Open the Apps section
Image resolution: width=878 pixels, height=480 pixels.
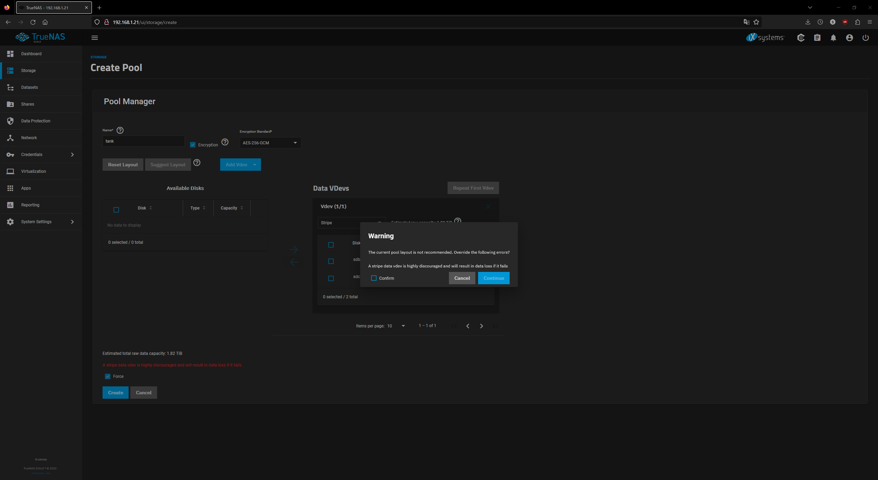tap(26, 188)
